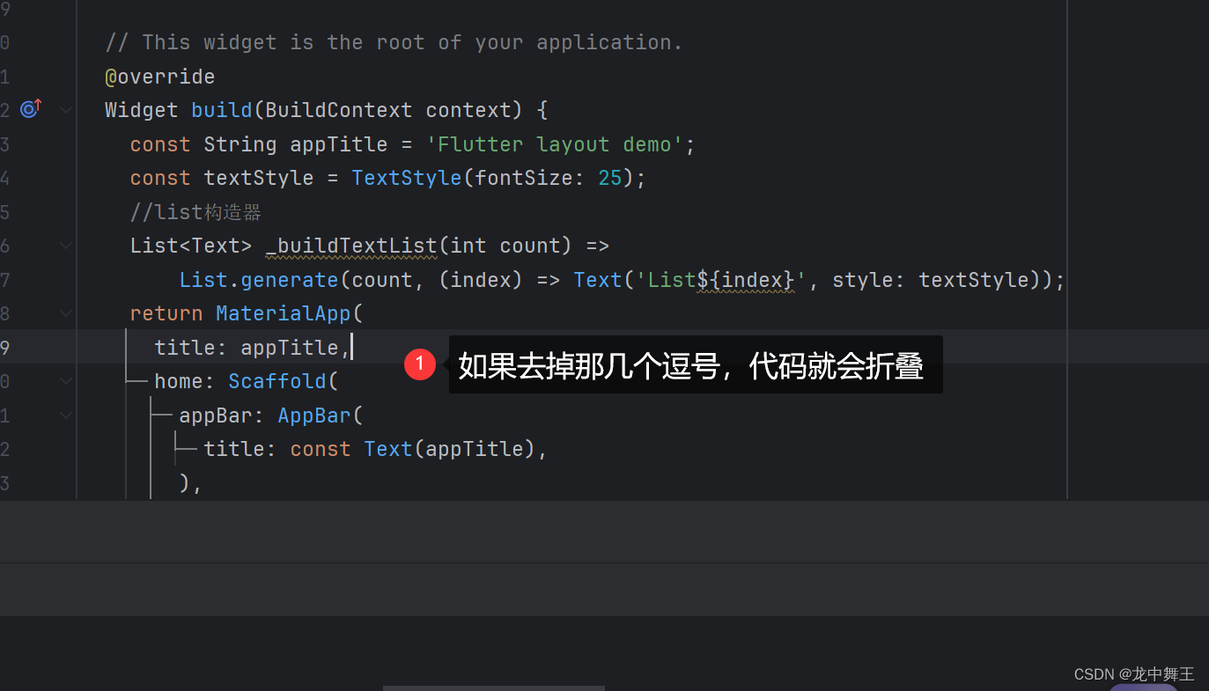The image size is (1209, 691).
Task: Place cursor on 'title: appTitle,' line
Action: coord(252,348)
